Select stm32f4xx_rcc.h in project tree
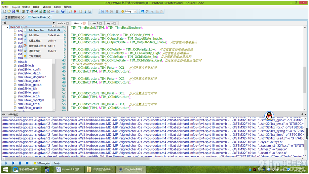Image resolution: width=309 pixels, height=174 pixels. tap(28, 96)
